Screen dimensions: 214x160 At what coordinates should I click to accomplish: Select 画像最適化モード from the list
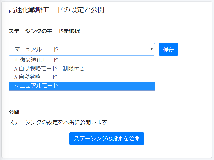click(81, 60)
